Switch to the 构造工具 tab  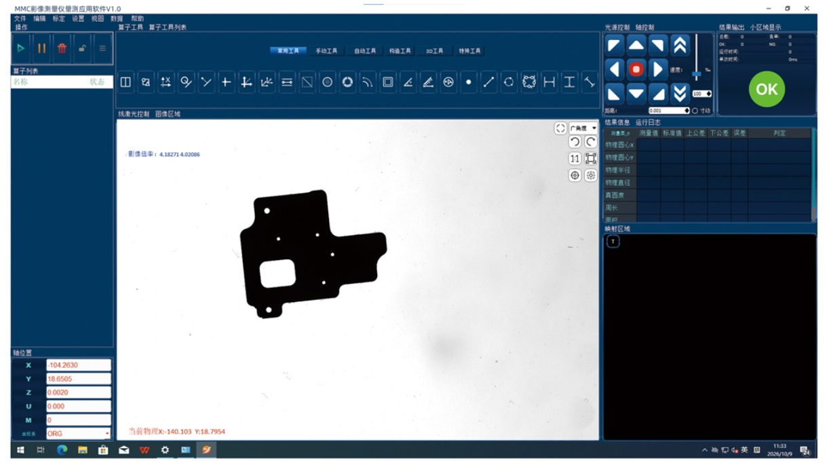(400, 51)
